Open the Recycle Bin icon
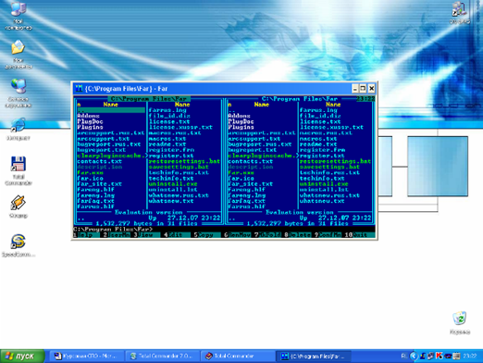 pyautogui.click(x=460, y=322)
